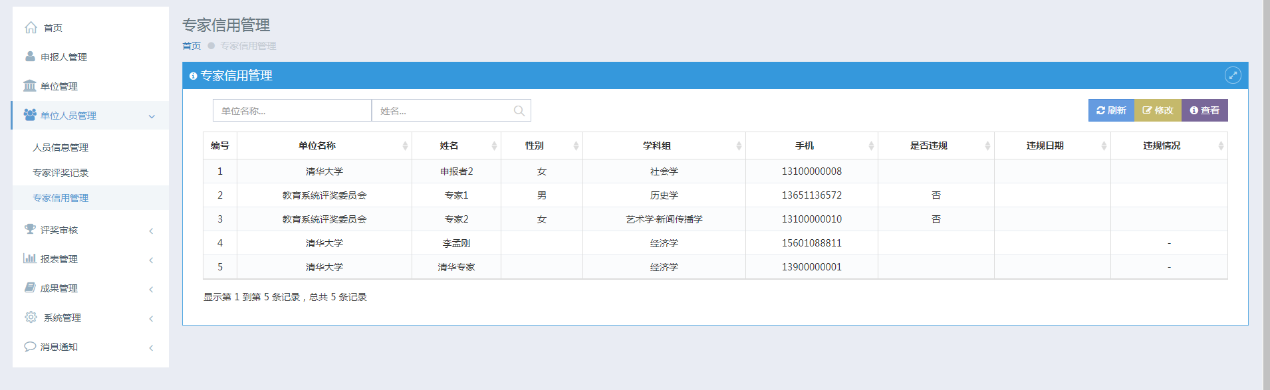Select 专家评奖记录 submenu item
This screenshot has height=390, width=1270.
point(90,173)
